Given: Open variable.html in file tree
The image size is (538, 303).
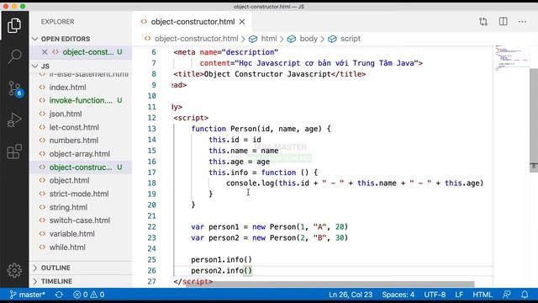Looking at the screenshot, I should point(71,234).
